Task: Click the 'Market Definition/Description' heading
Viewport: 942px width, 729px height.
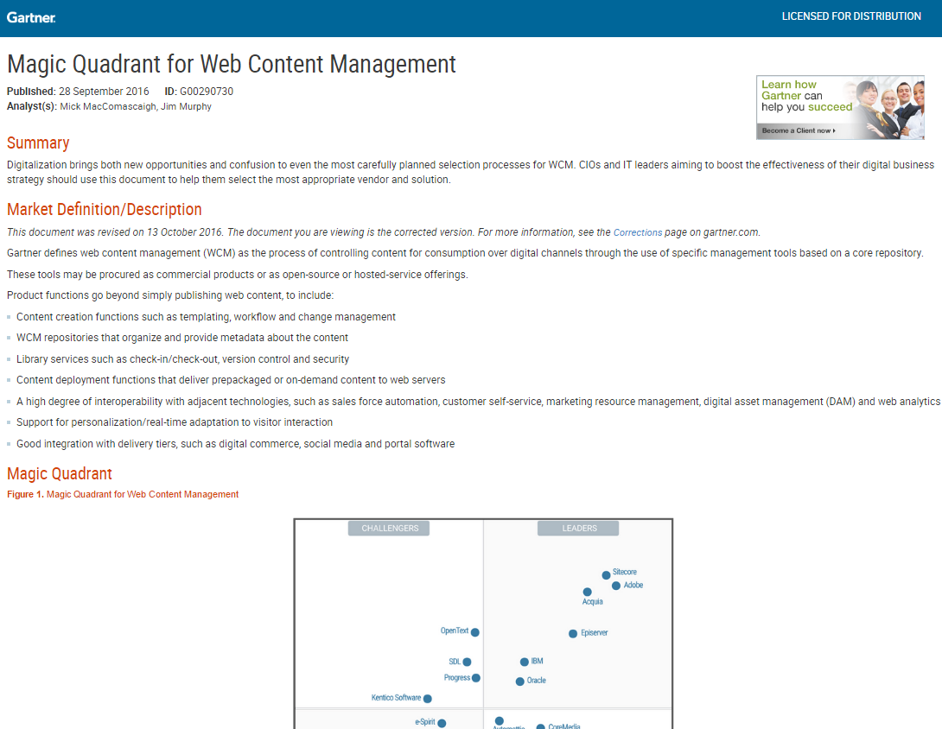Action: [104, 209]
